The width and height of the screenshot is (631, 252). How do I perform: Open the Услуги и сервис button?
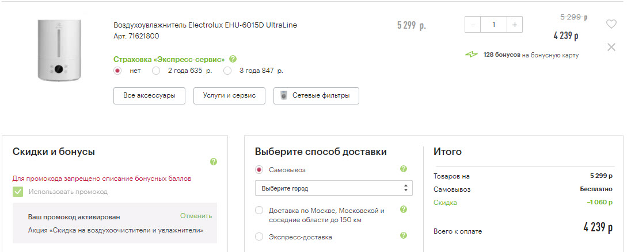[229, 95]
